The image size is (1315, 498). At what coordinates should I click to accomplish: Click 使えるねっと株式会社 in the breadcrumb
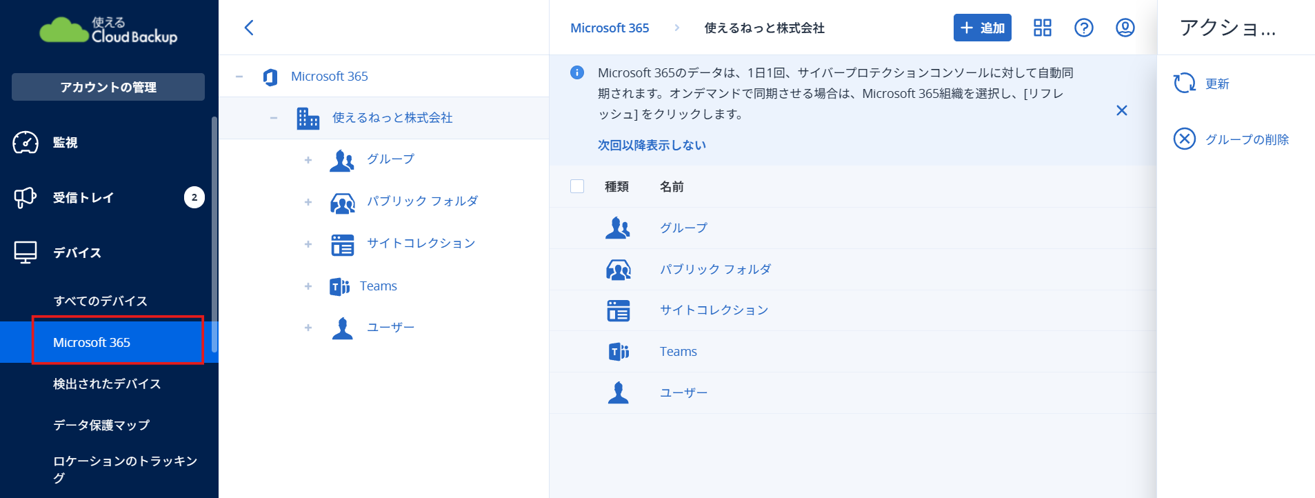point(764,28)
